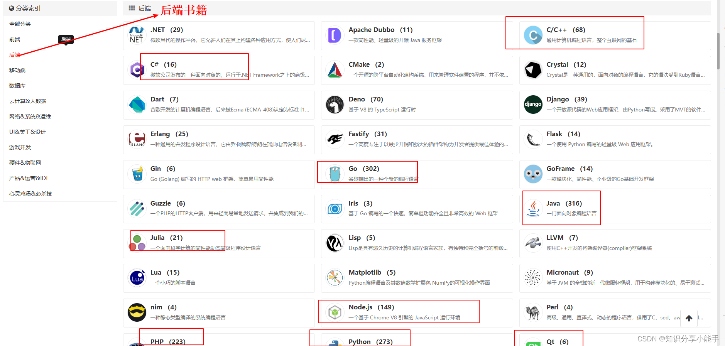The image size is (725, 346).
Task: Open the 硬件&物联网 category
Action: pos(25,163)
